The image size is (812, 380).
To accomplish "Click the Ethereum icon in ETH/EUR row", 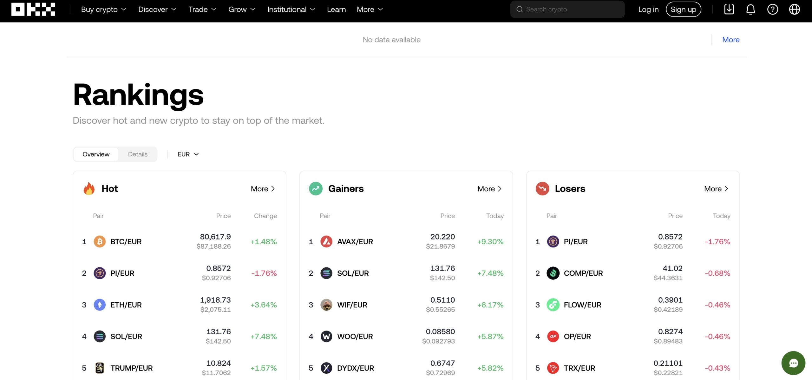I will (100, 305).
